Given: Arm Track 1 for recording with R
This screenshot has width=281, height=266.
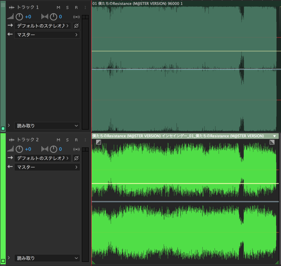Looking at the screenshot, I should coord(76,7).
